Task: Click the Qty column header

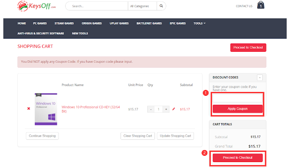Action: (x=150, y=85)
